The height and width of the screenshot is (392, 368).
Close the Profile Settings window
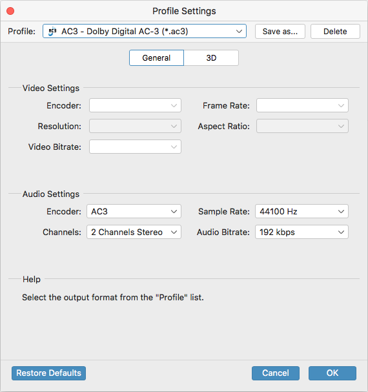click(10, 11)
